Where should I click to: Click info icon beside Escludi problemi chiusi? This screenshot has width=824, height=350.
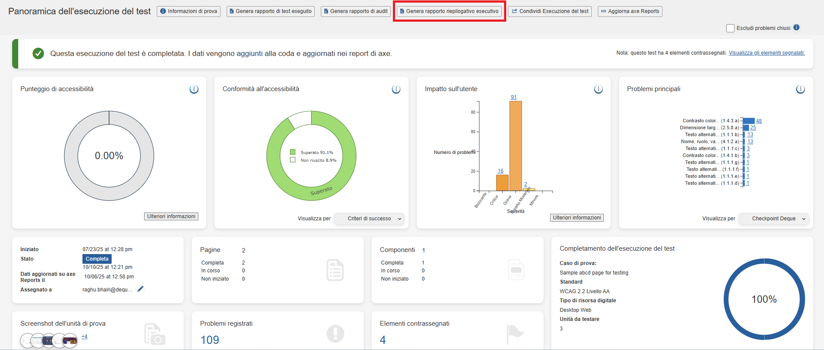click(796, 28)
